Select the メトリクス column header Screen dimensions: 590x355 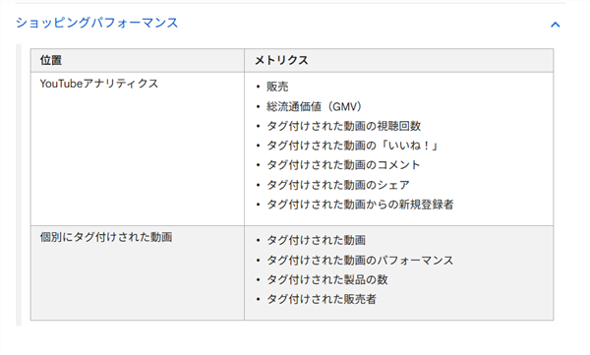tap(281, 60)
